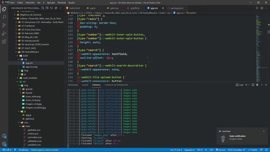Image resolution: width=270 pixels, height=152 pixels.
Task: Open the Editar menu
Action: (x=20, y=3)
